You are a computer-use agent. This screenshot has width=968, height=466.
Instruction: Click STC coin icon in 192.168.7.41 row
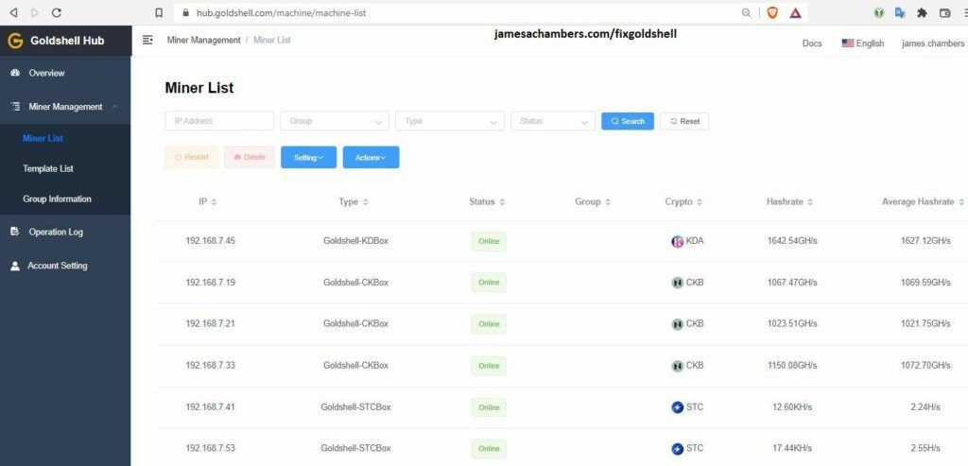point(677,407)
